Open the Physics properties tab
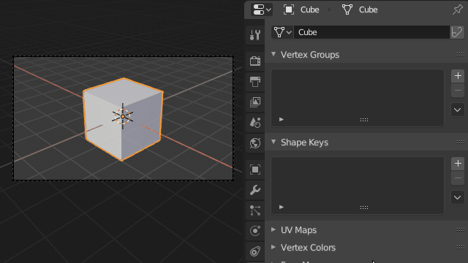This screenshot has width=468, height=263. tap(255, 231)
